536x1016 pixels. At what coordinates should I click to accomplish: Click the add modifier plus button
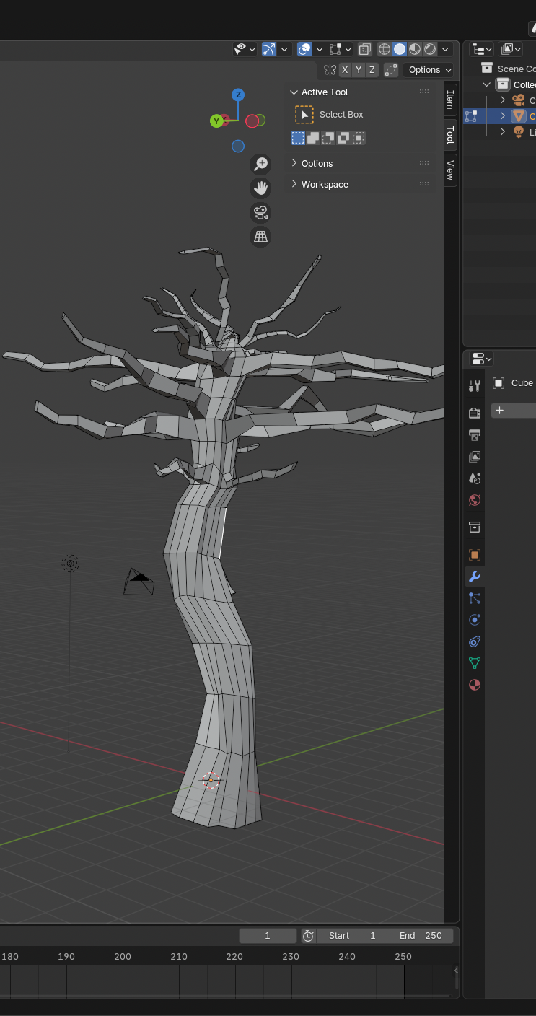point(499,410)
